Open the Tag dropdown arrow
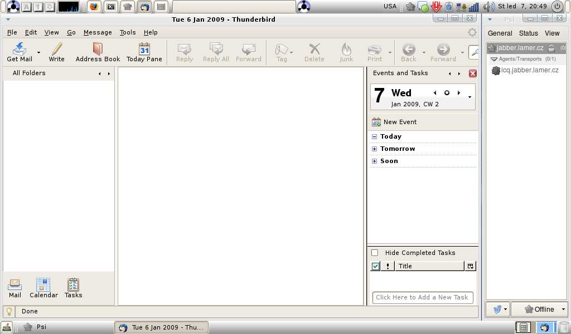 (x=291, y=52)
